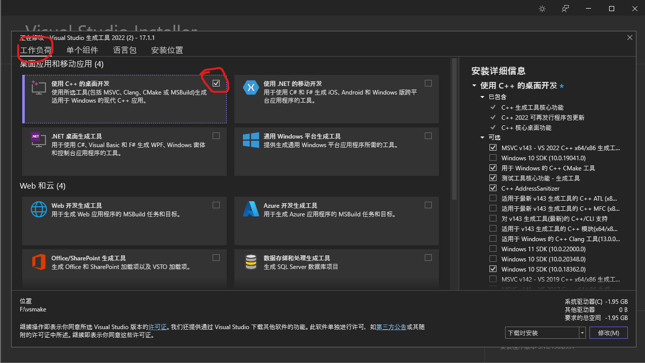Click the Xamarin .NET mobile development icon

tap(251, 87)
